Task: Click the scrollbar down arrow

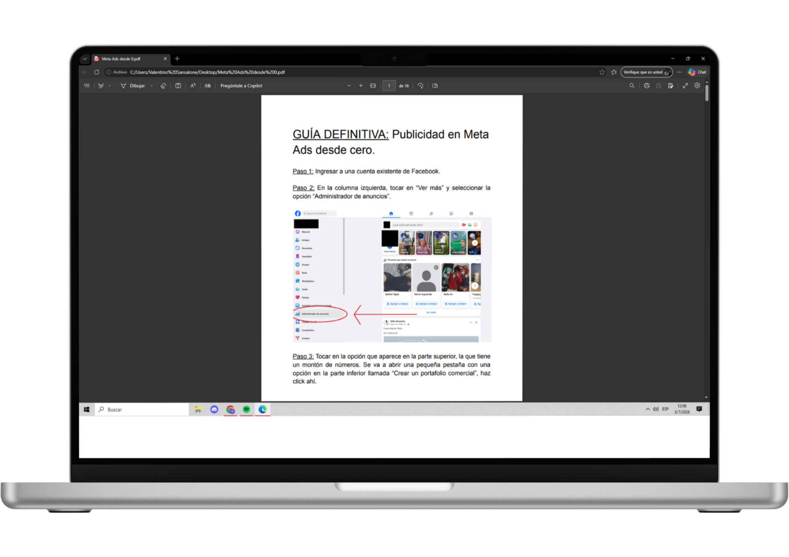Action: pos(707,397)
